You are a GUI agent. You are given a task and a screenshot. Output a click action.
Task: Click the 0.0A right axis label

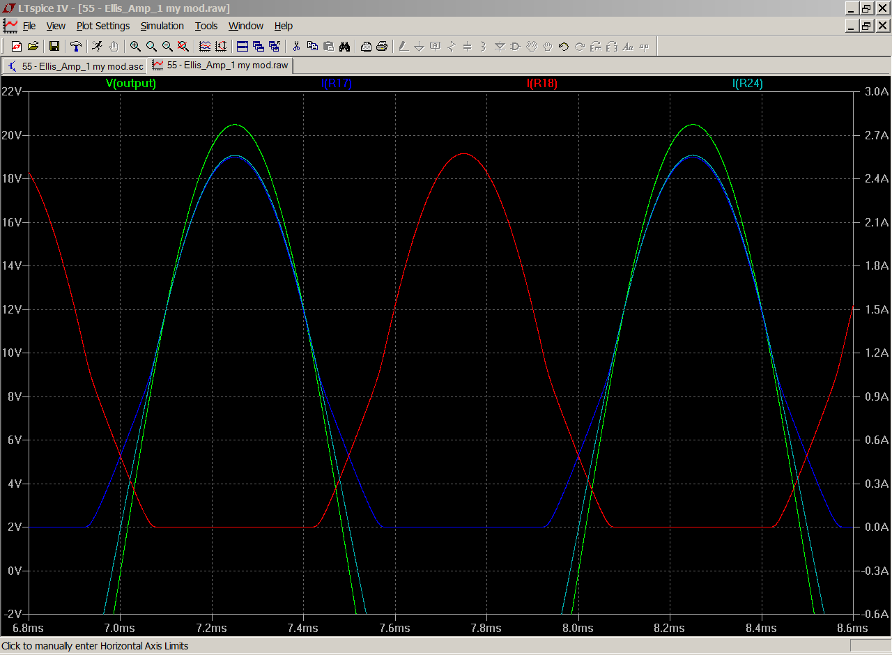[x=876, y=527]
